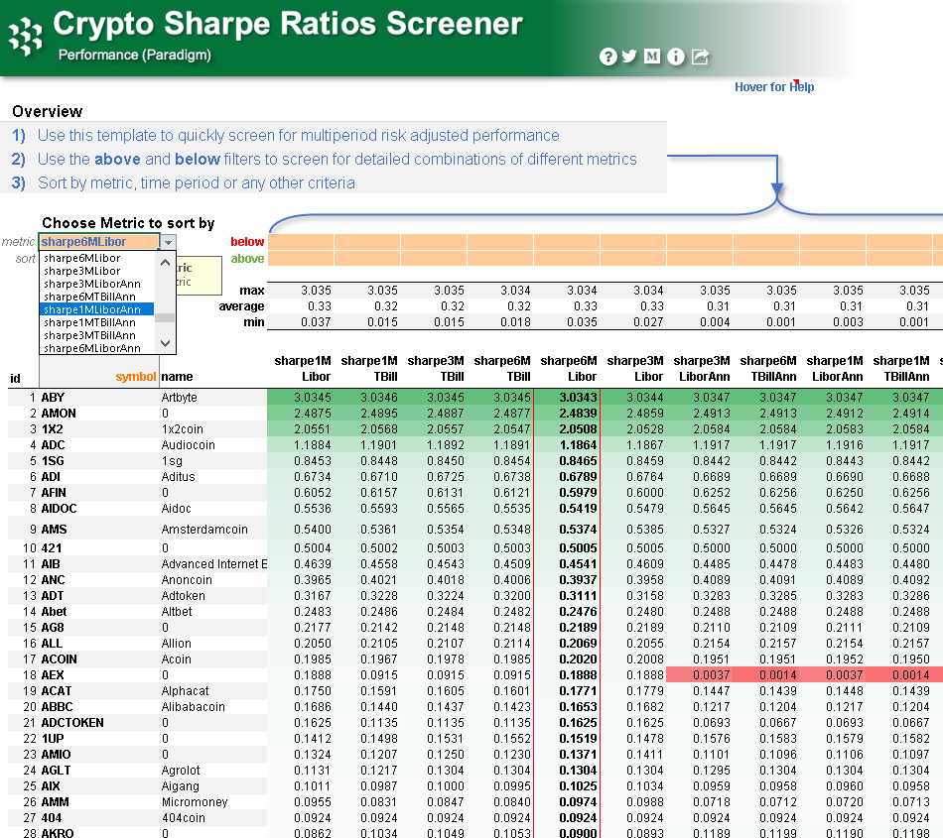Click the sharpe3M TBill column header

tap(436, 368)
